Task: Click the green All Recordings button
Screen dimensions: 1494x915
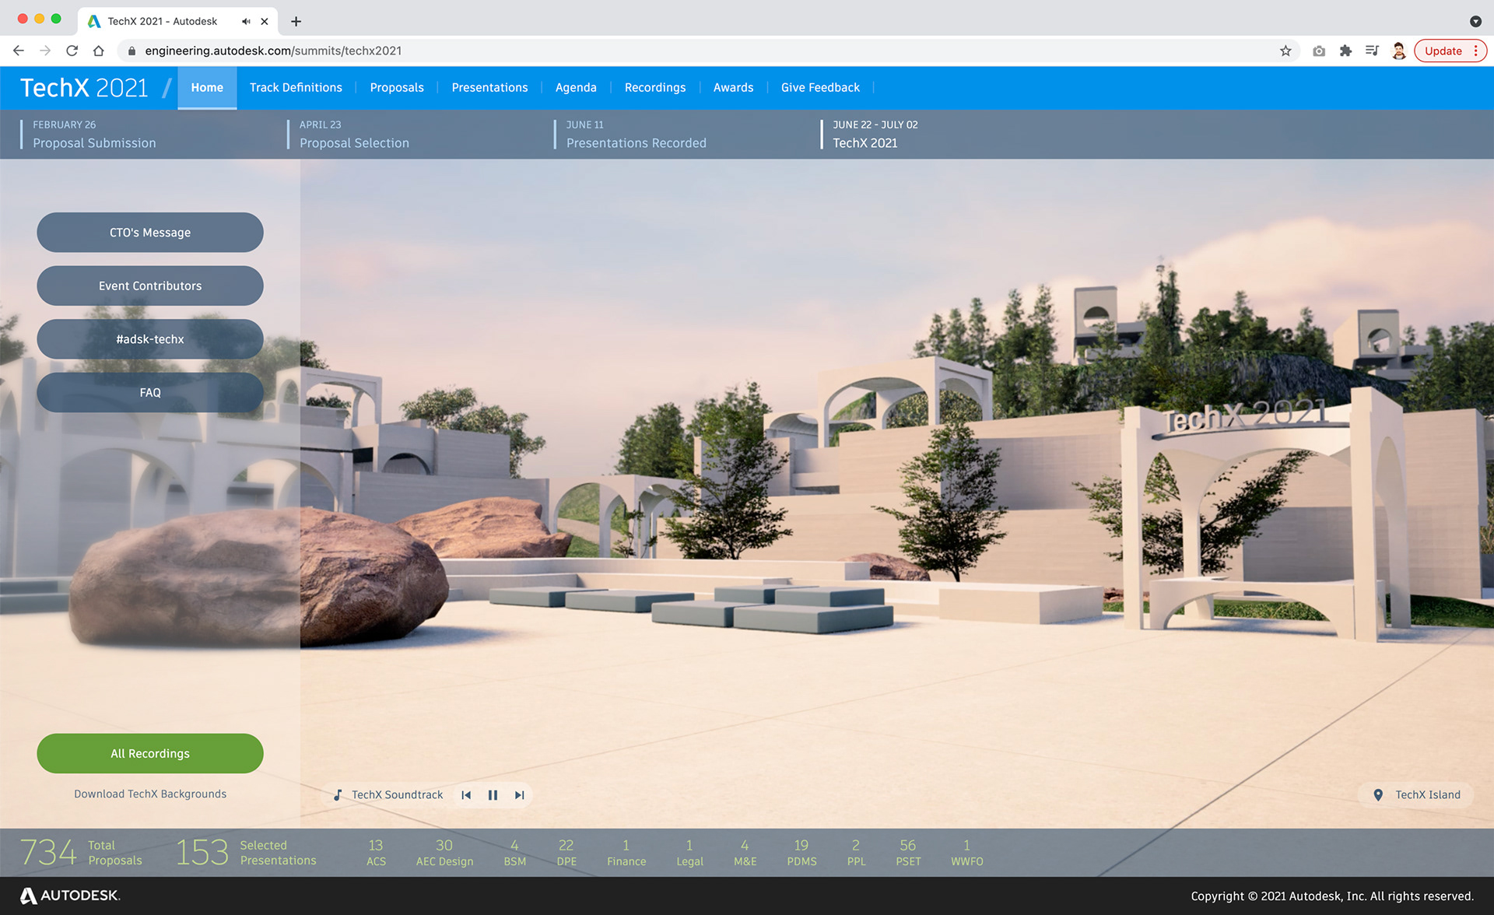Action: (x=150, y=753)
